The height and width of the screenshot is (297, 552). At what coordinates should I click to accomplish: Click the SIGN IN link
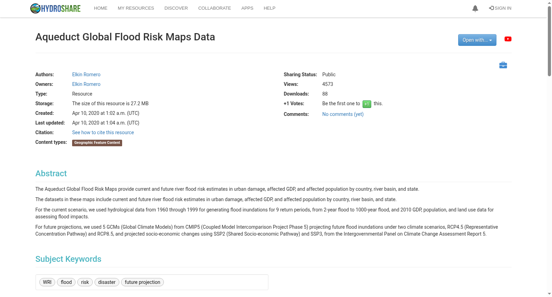pyautogui.click(x=500, y=8)
